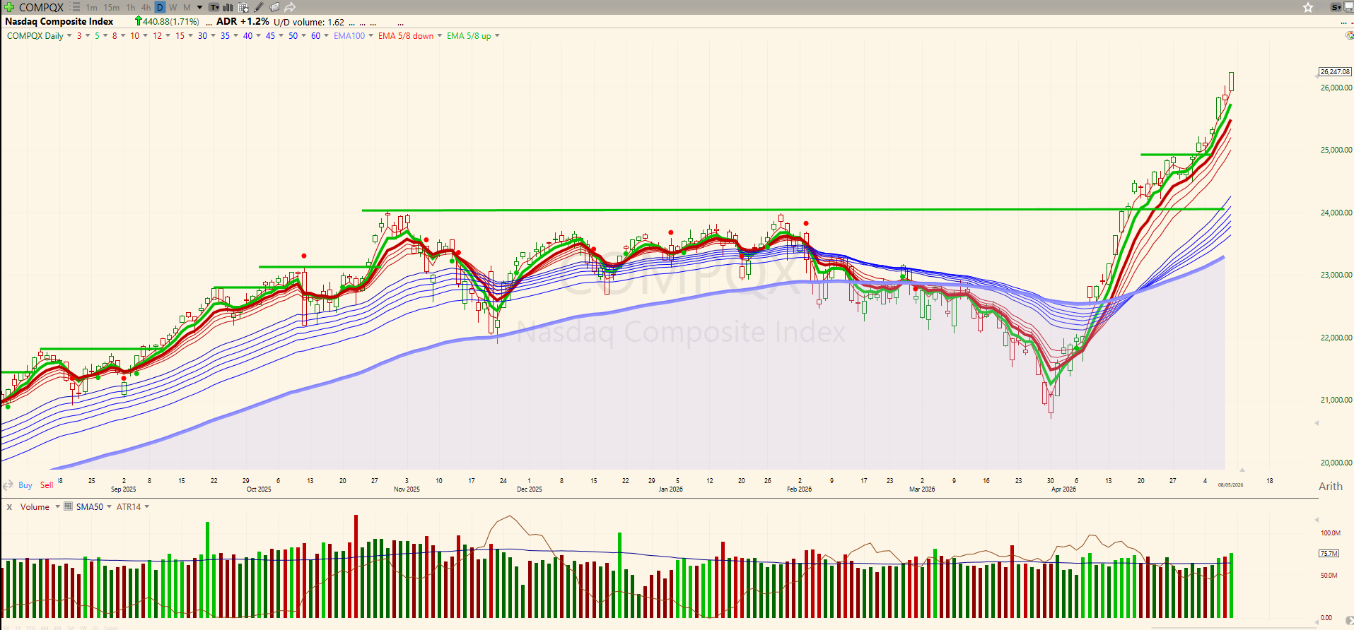Select the pencil drawing tool
The width and height of the screenshot is (1354, 630).
259,7
